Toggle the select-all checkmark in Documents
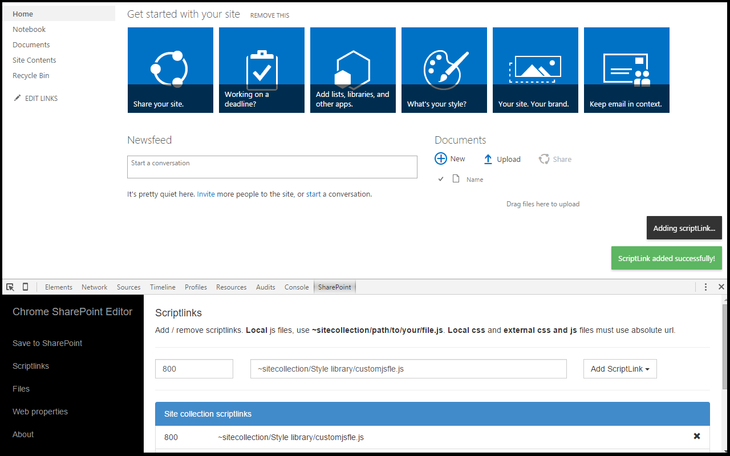 tap(441, 179)
